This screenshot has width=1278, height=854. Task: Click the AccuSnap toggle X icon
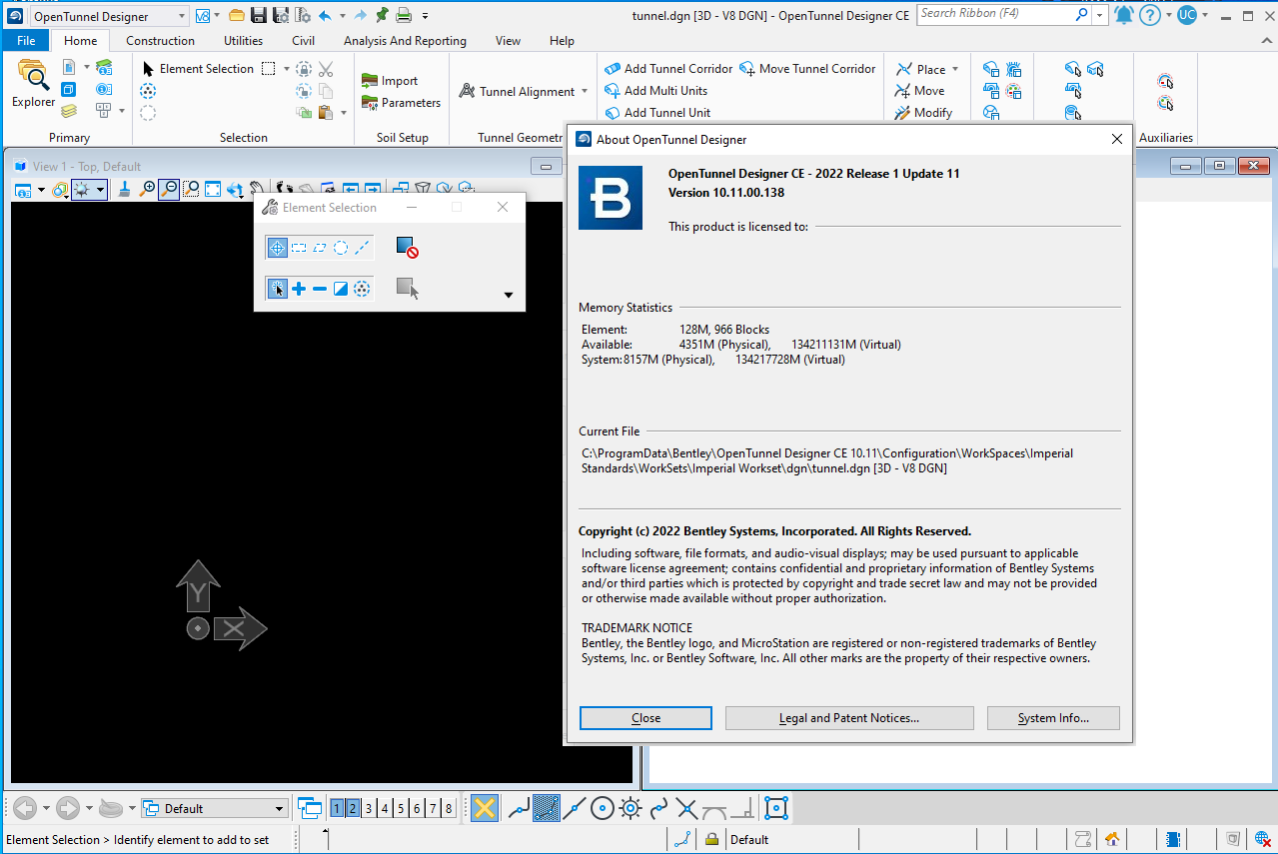click(485, 808)
